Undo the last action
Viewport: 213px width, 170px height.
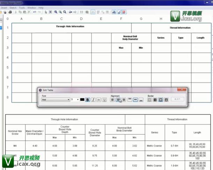(35, 12)
